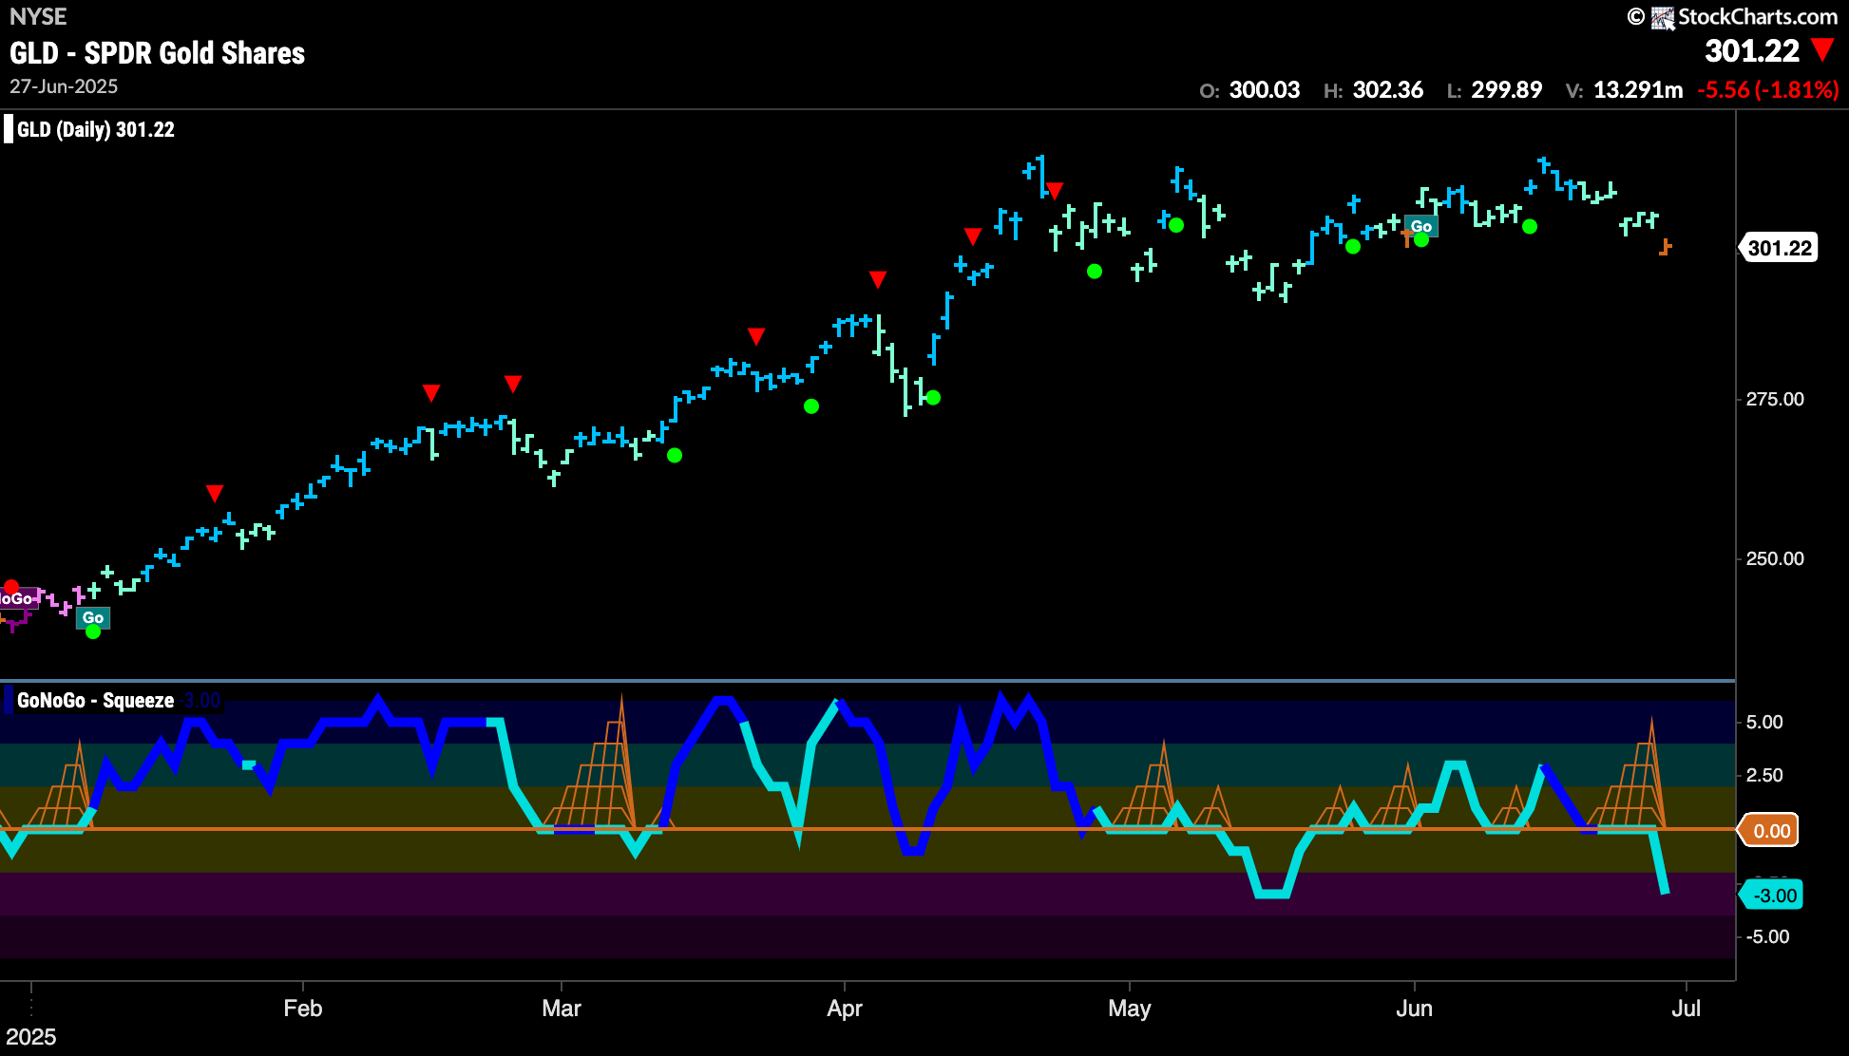Click the GoNoGo - Squeeze indicator label
The height and width of the screenshot is (1056, 1849).
[96, 701]
